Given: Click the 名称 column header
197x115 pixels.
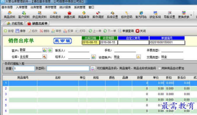Looking at the screenshot, I should [58, 78].
